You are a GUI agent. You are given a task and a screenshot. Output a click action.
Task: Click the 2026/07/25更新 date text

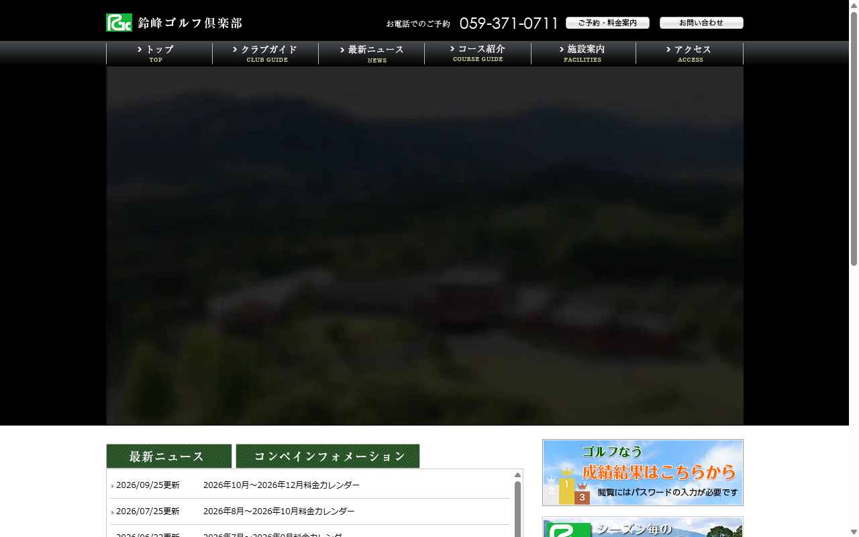(x=148, y=511)
